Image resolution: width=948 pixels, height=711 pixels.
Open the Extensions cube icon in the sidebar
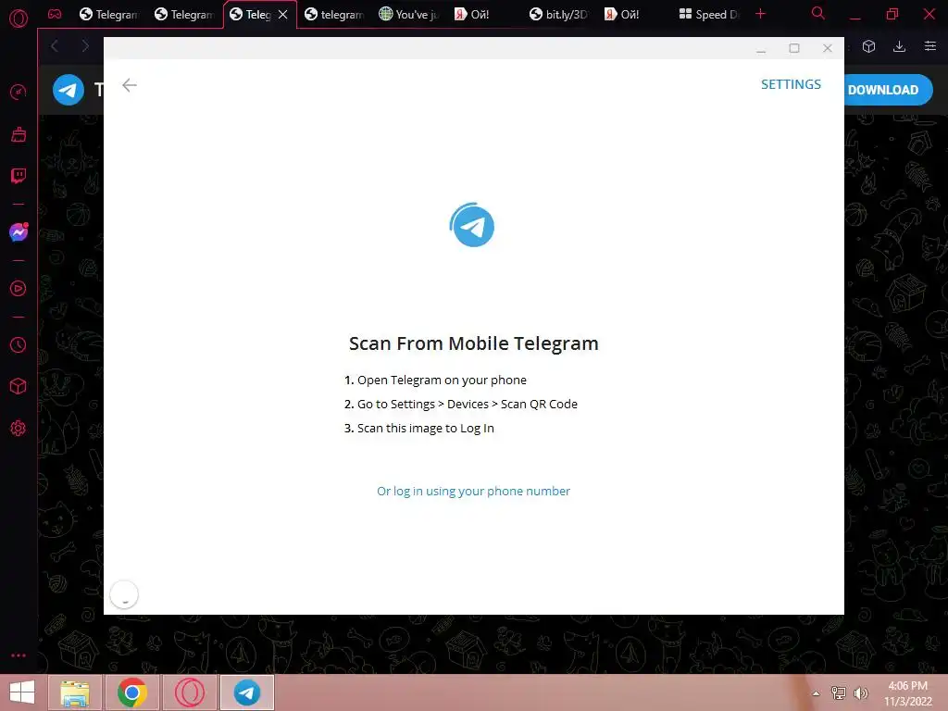tap(19, 386)
